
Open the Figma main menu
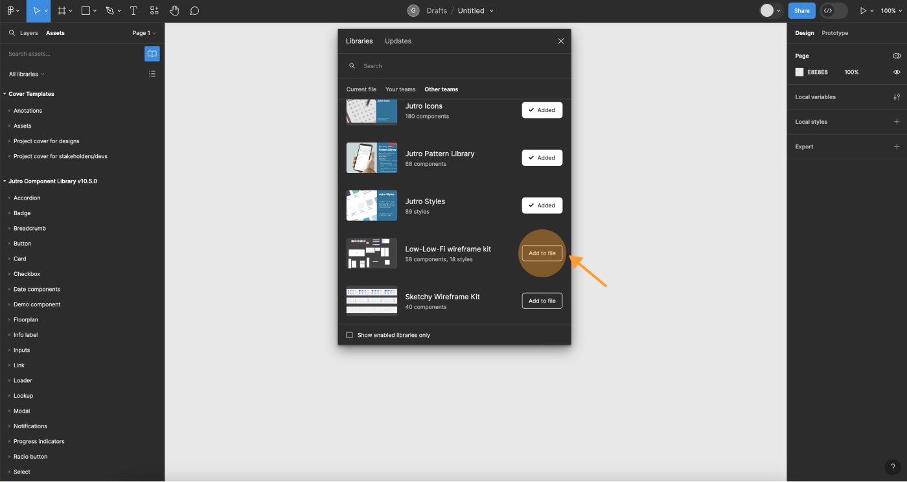[x=12, y=11]
